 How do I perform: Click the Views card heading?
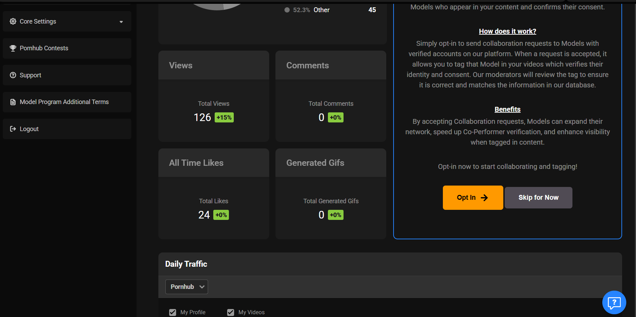click(x=181, y=66)
